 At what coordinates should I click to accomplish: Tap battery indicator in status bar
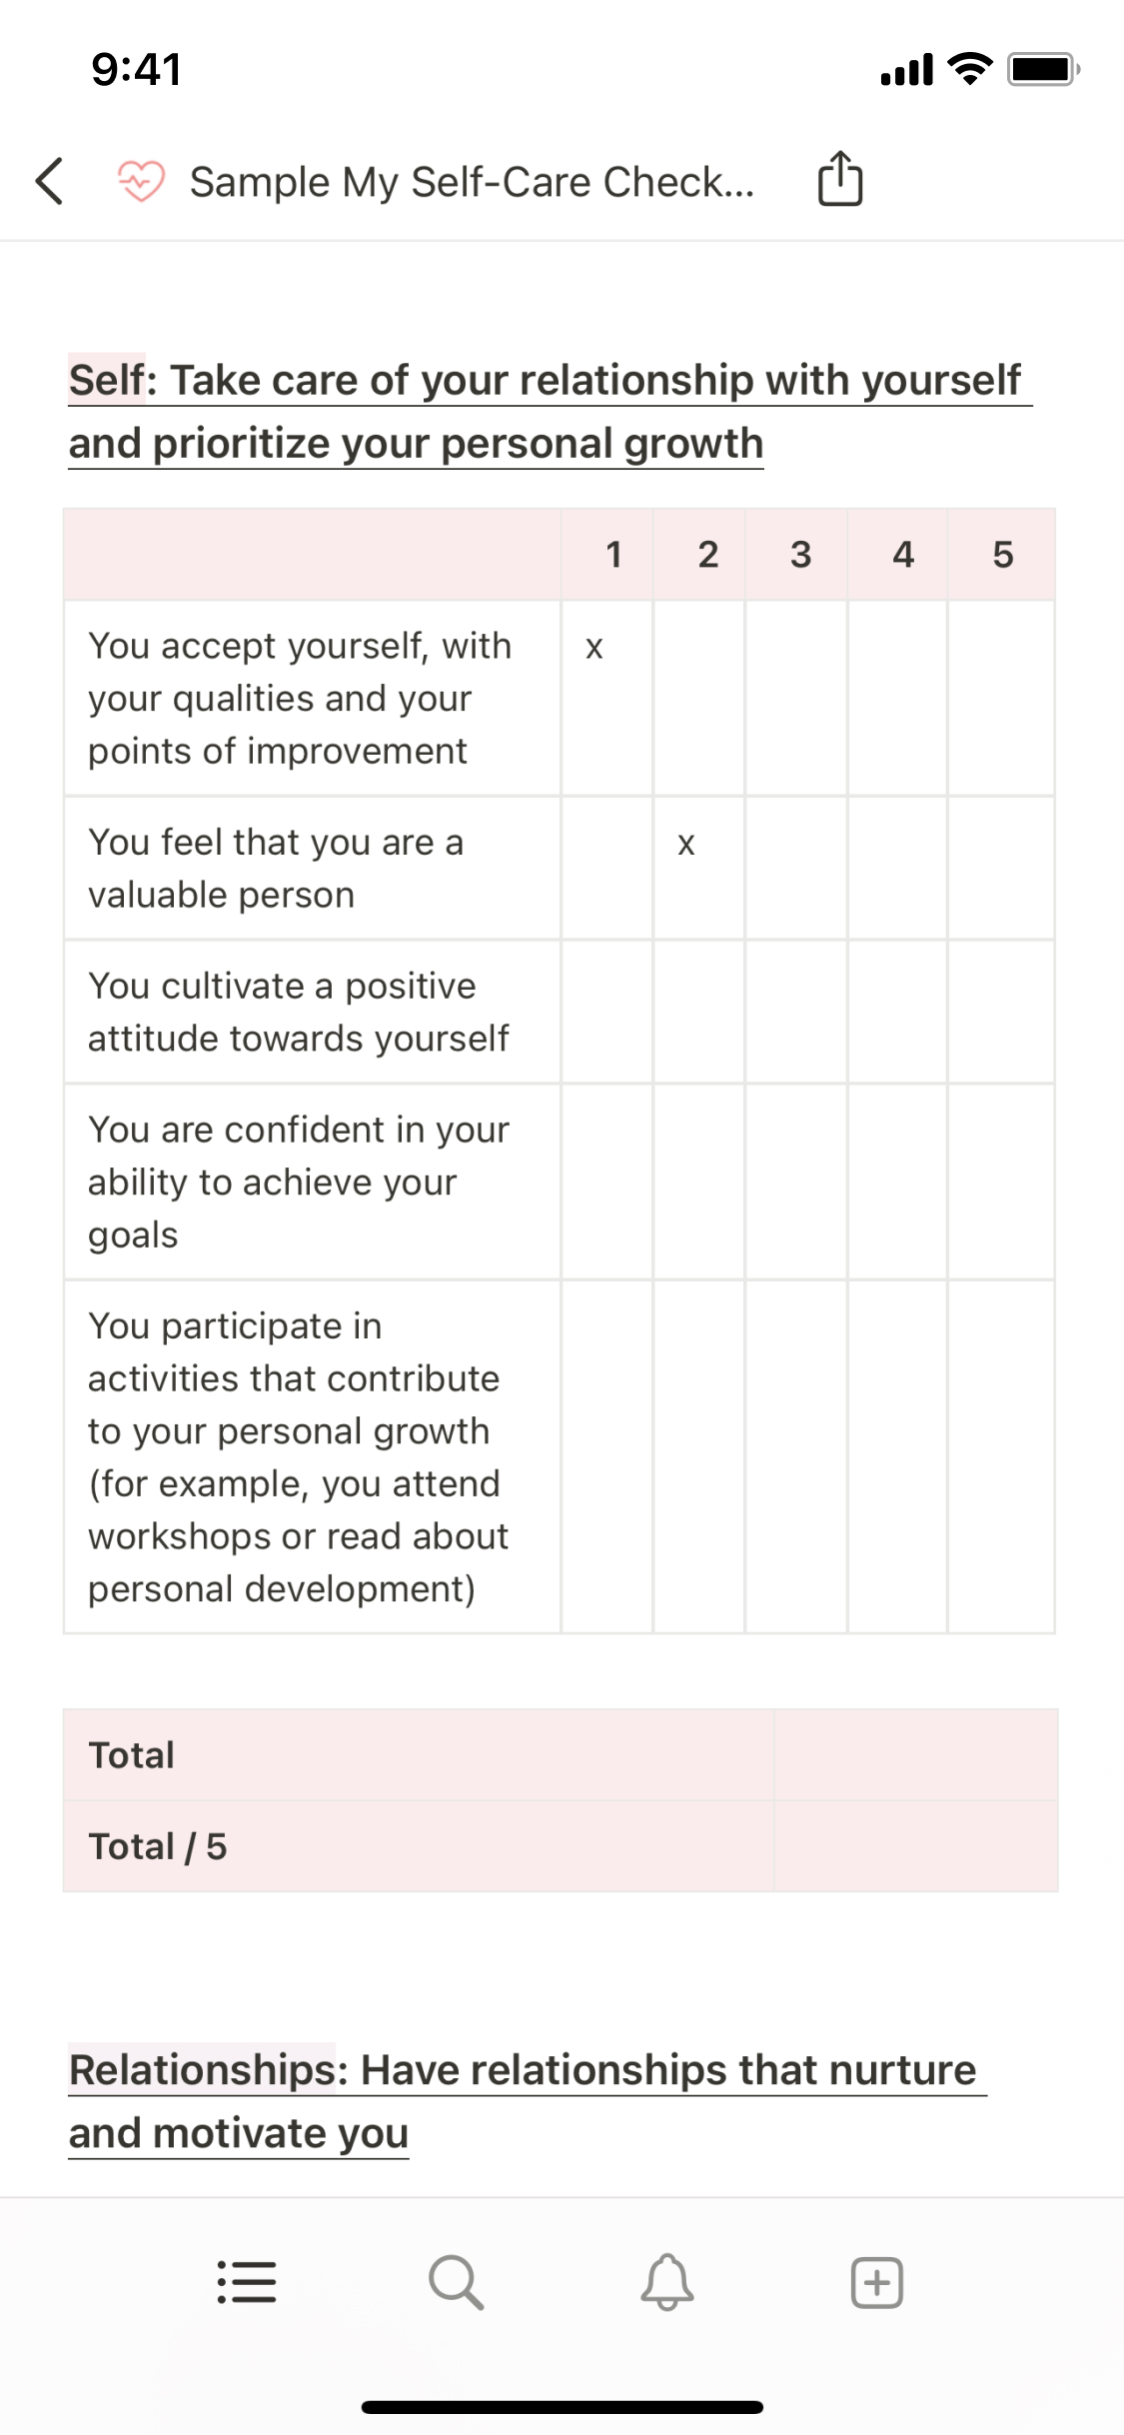(x=1042, y=69)
